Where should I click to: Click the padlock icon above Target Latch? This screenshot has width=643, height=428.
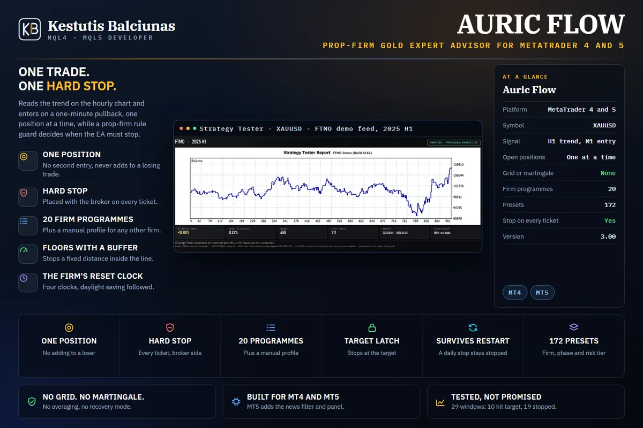[372, 327]
